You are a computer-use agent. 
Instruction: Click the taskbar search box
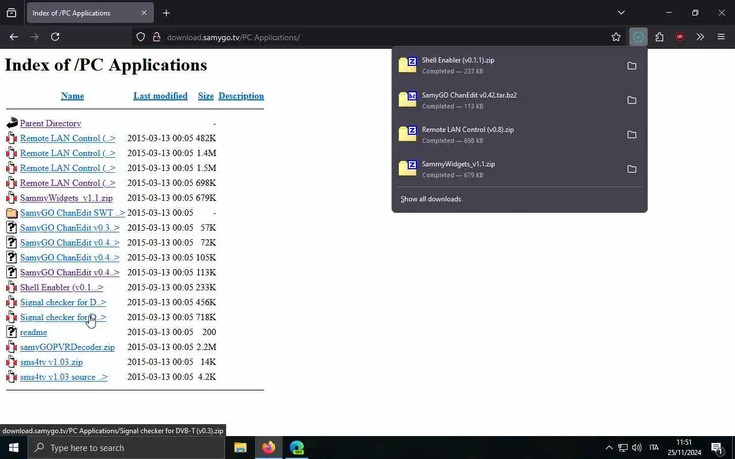[126, 448]
